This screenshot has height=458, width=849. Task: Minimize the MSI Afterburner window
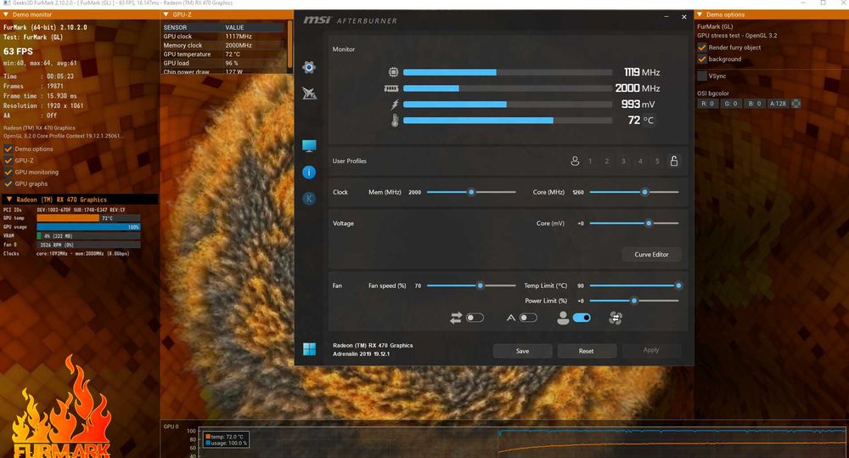[x=666, y=17]
